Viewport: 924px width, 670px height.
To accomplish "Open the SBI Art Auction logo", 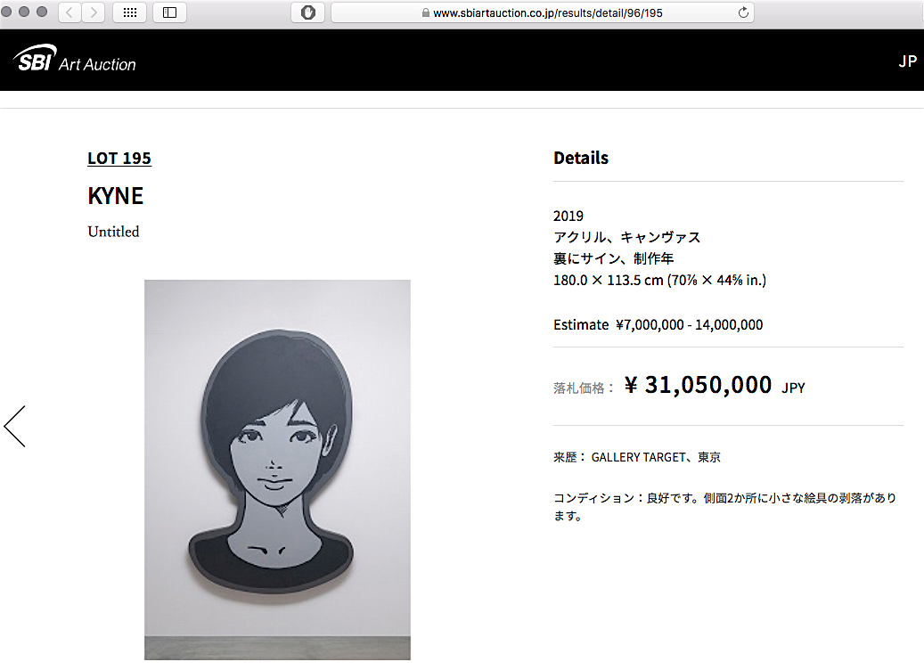I will (x=74, y=59).
